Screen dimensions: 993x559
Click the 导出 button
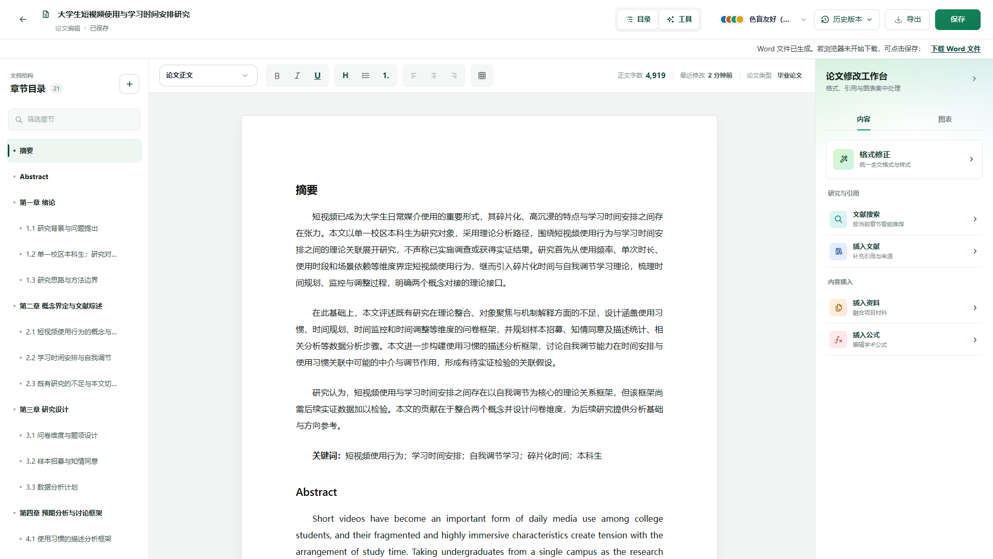point(907,20)
